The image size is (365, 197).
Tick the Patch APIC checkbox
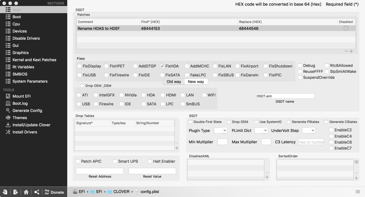78,161
